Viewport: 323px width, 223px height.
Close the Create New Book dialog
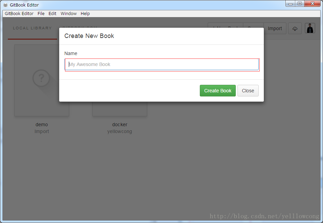click(x=248, y=91)
